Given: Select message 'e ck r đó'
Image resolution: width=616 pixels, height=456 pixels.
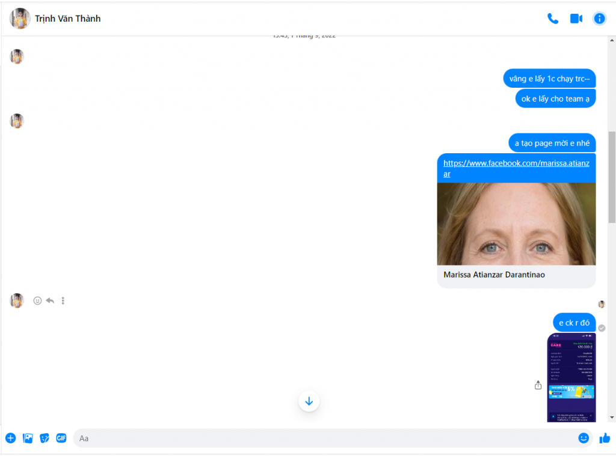Looking at the screenshot, I should (x=574, y=323).
